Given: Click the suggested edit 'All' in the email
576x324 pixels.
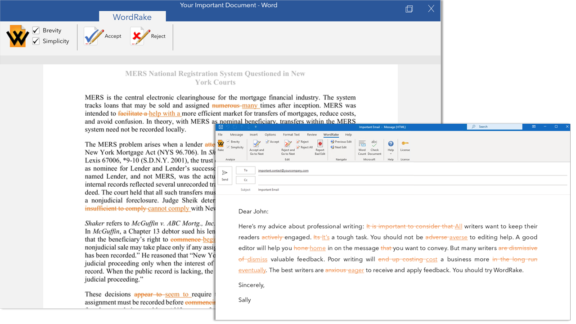Looking at the screenshot, I should coord(459,226).
